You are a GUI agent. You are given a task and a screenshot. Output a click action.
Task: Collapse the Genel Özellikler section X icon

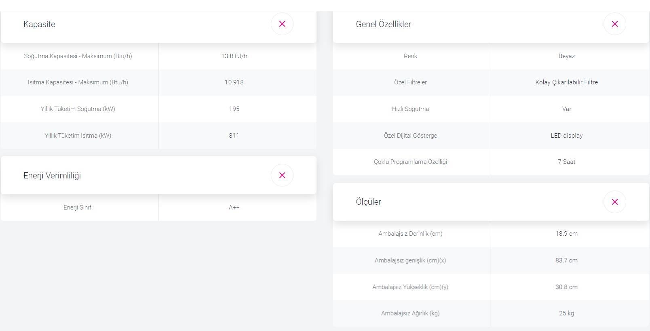click(615, 24)
